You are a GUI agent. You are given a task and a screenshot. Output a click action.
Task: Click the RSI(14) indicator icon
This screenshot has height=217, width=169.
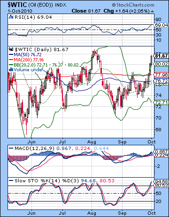[x=11, y=17]
